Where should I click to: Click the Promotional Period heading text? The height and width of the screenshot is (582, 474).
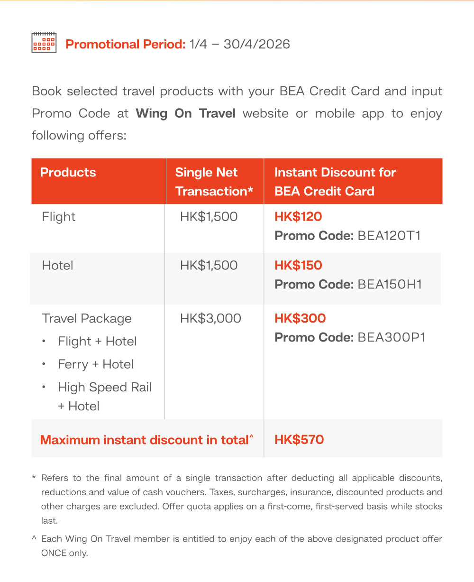point(125,44)
